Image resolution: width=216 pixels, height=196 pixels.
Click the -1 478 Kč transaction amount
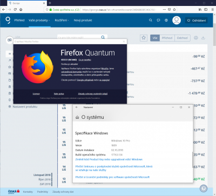196,93
